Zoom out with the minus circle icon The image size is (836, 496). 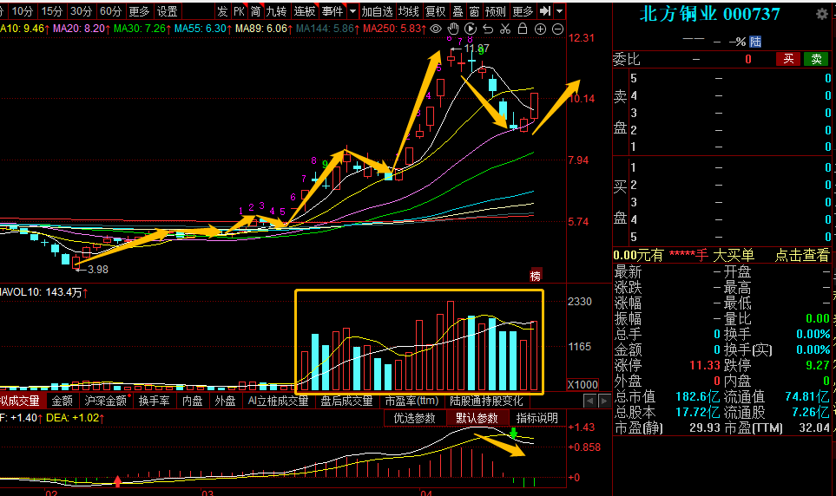point(557,29)
